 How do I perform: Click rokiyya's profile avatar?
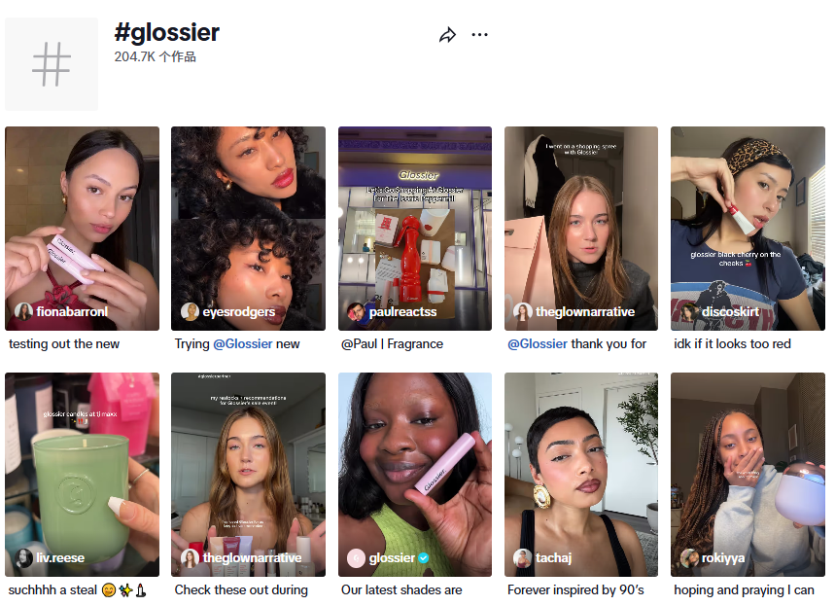tap(689, 558)
